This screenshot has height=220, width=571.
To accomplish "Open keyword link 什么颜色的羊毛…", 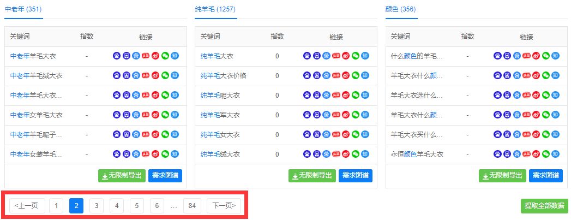I will pos(417,56).
